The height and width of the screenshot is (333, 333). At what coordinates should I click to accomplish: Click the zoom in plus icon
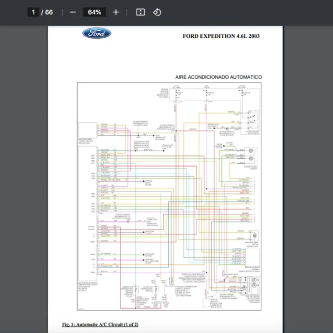pyautogui.click(x=115, y=12)
